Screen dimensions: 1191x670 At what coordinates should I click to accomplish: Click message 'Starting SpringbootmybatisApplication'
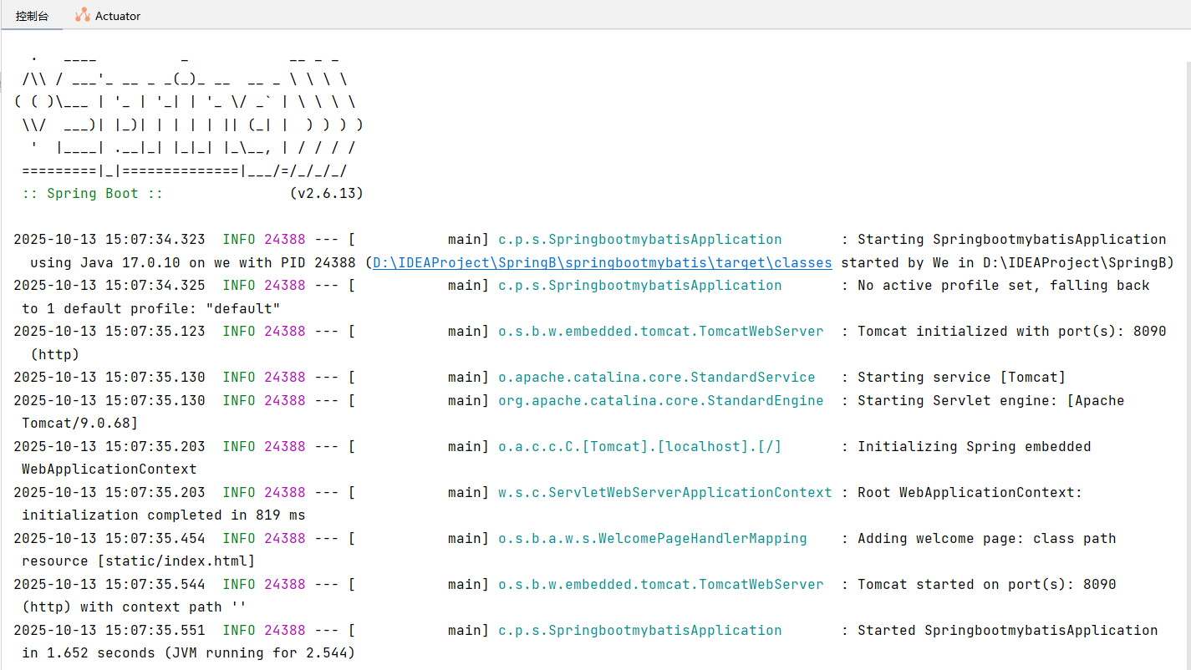(x=1012, y=239)
